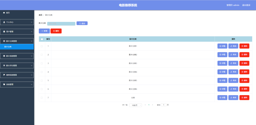This screenshot has height=125, width=256.
Task: Open 详情 for the 分类 row
Action: pos(222,97)
